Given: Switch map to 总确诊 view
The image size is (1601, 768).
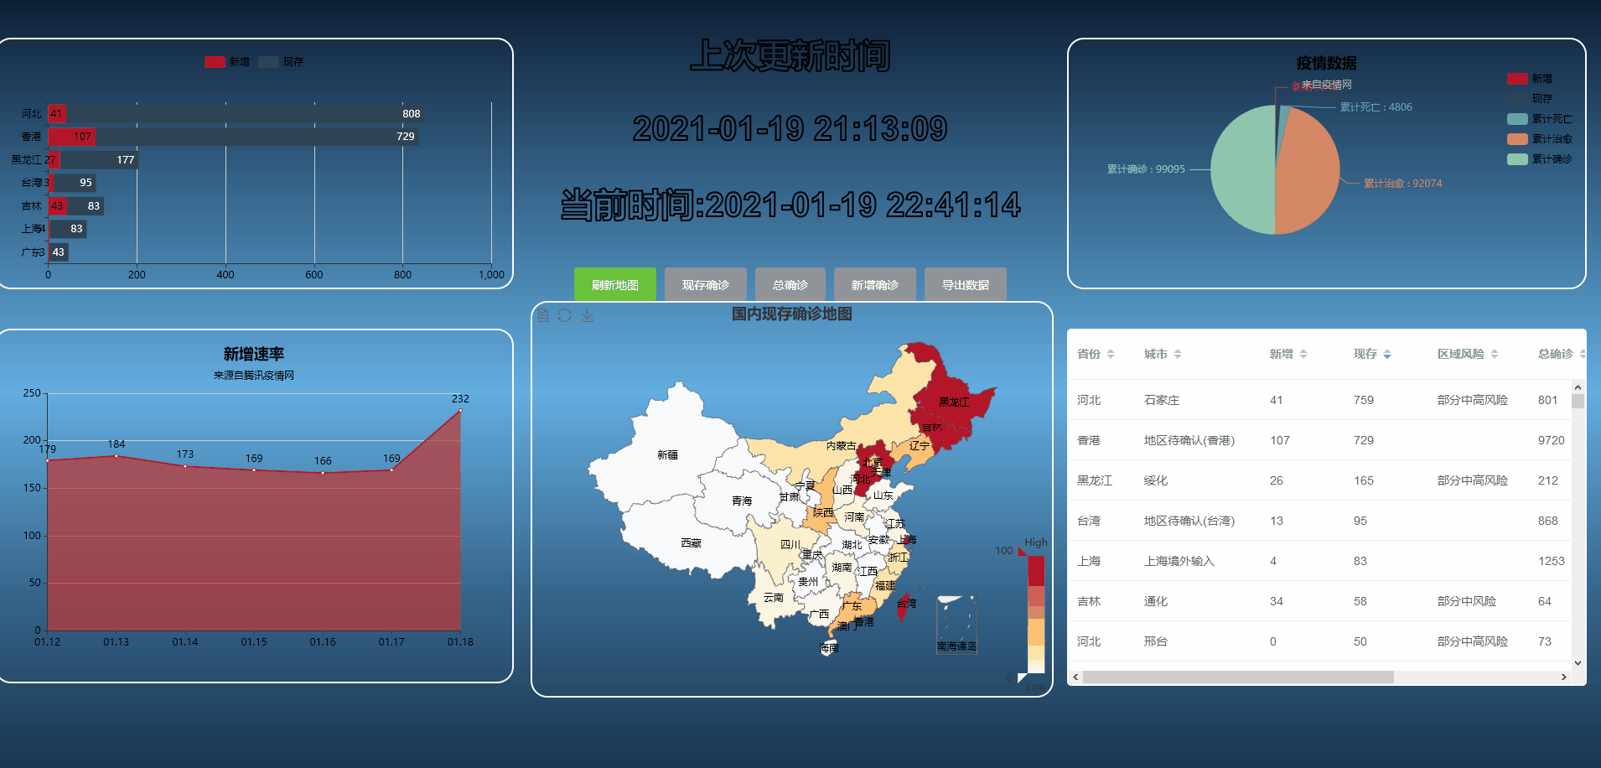Looking at the screenshot, I should pyautogui.click(x=790, y=285).
